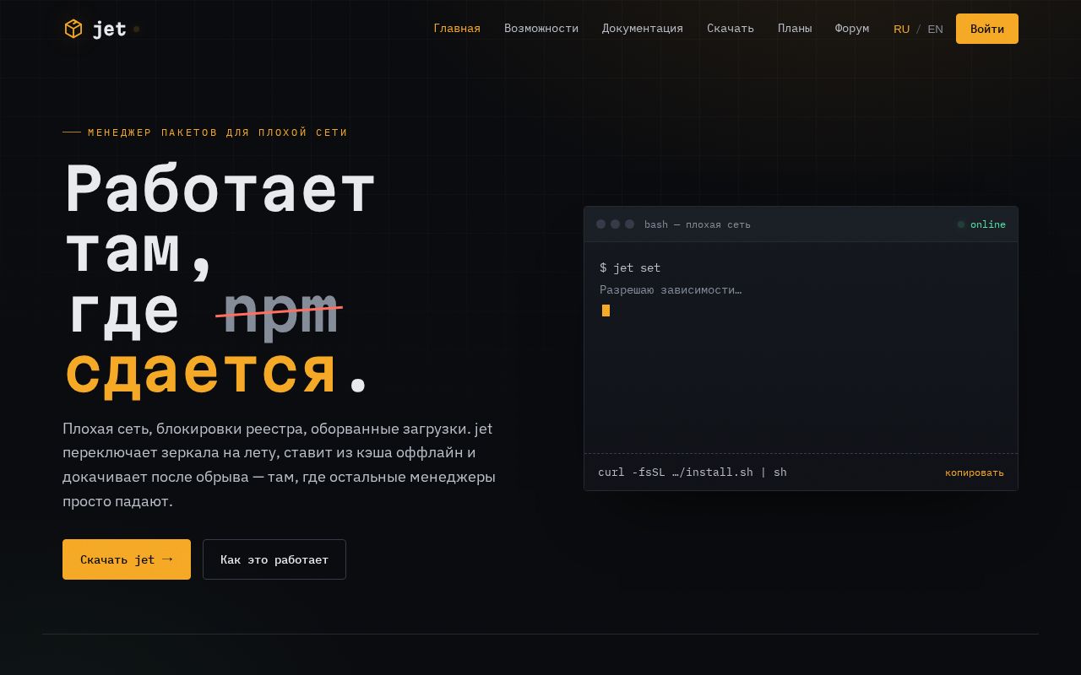Click the jet wordmark text
Screen dimensions: 1081x675
[x=109, y=30]
